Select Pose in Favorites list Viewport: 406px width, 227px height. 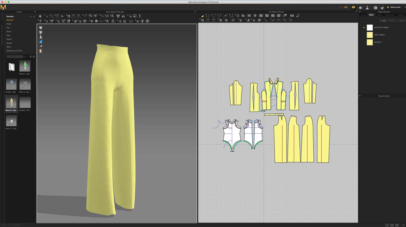pos(8,35)
